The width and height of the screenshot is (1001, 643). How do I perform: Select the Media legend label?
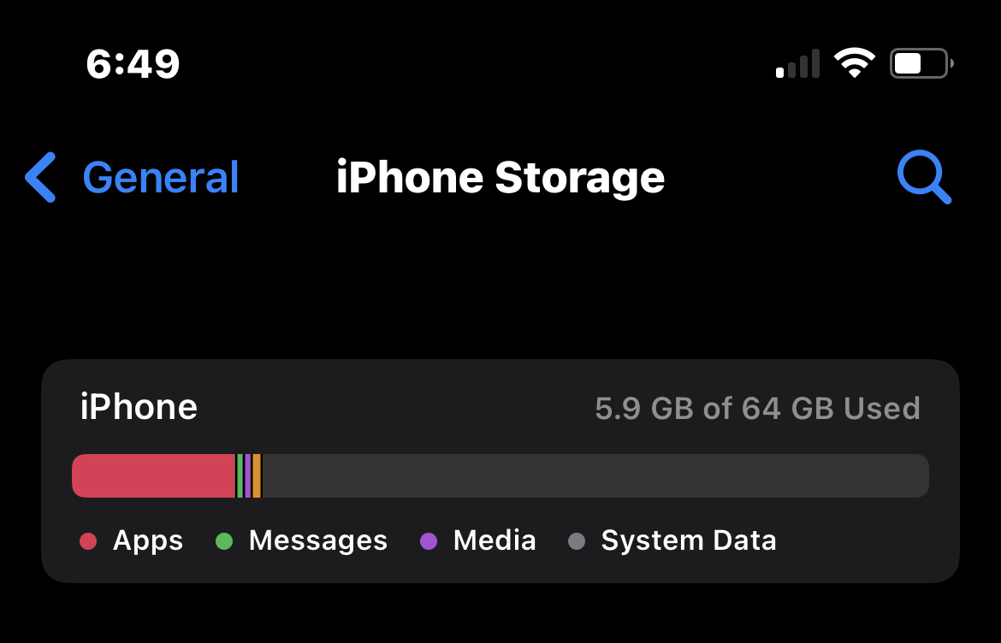pos(495,541)
